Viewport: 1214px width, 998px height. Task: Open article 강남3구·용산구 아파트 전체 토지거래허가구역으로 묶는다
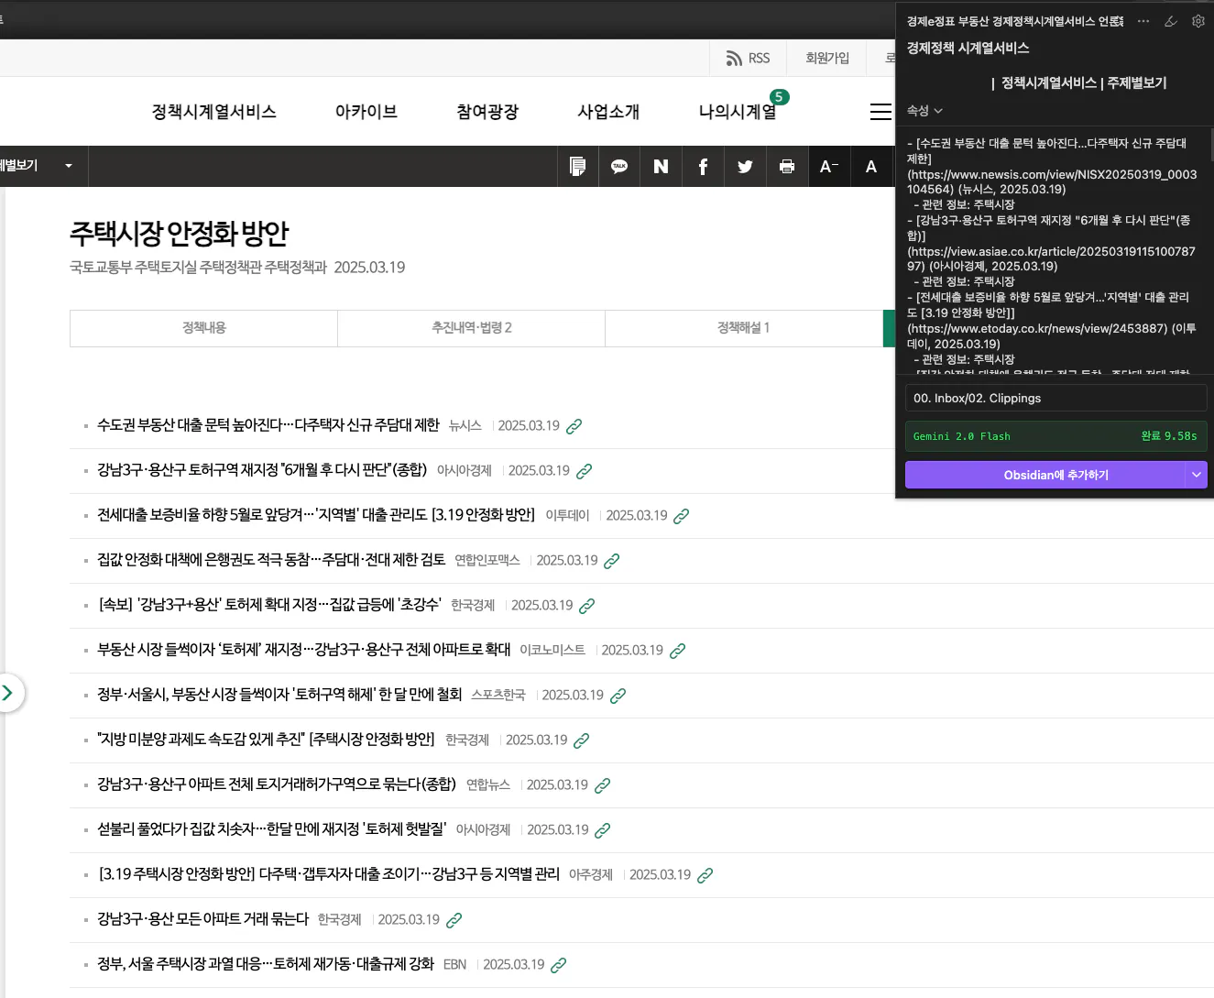pos(277,784)
